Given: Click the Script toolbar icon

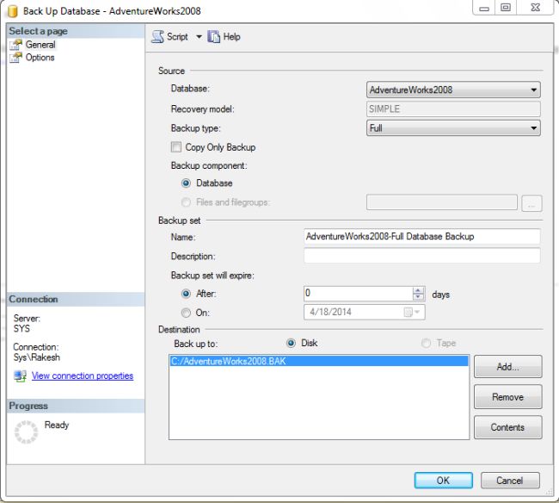Looking at the screenshot, I should click(157, 37).
